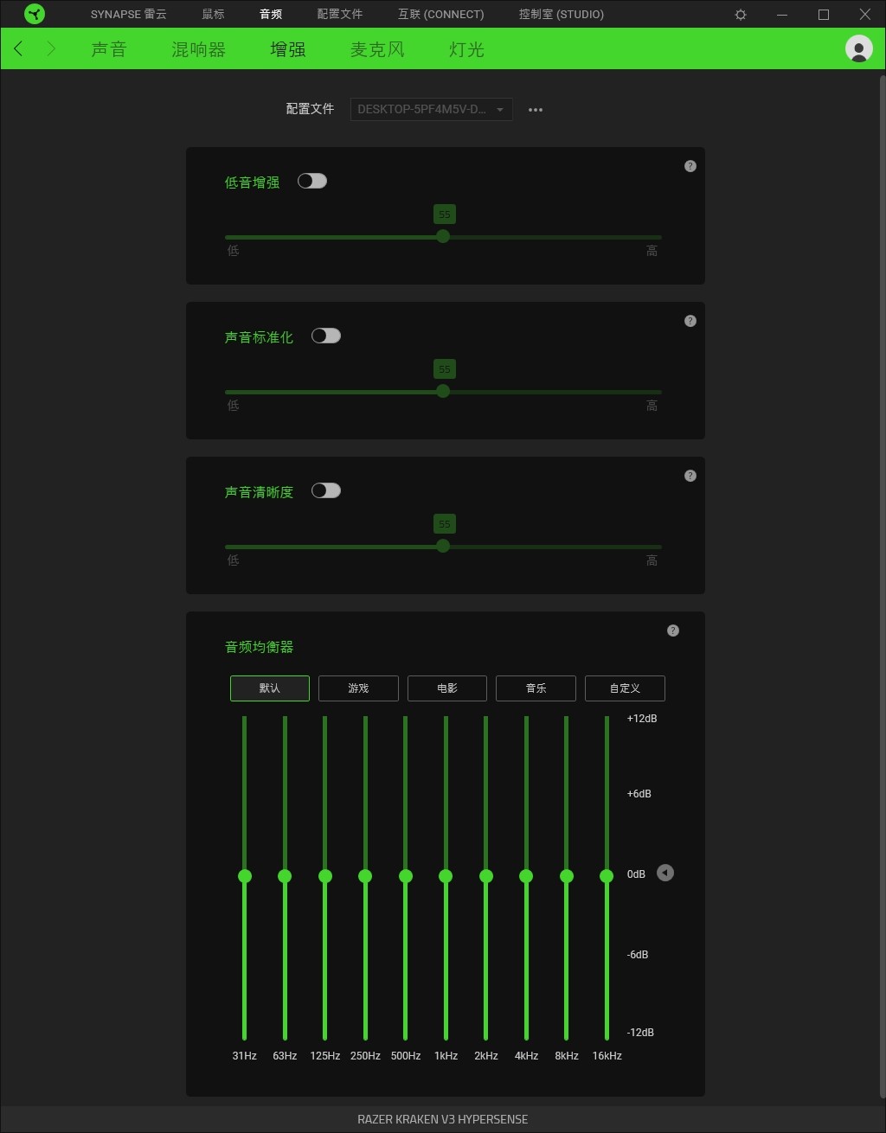Open the 控制室 (STUDIO) tab
Viewport: 886px width, 1133px height.
(x=562, y=15)
